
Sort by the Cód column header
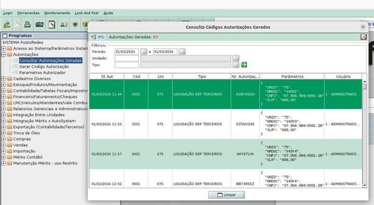[x=136, y=77]
